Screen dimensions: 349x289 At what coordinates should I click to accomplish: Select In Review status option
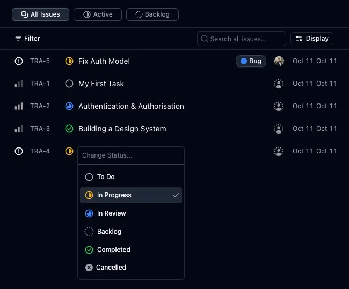coord(131,213)
